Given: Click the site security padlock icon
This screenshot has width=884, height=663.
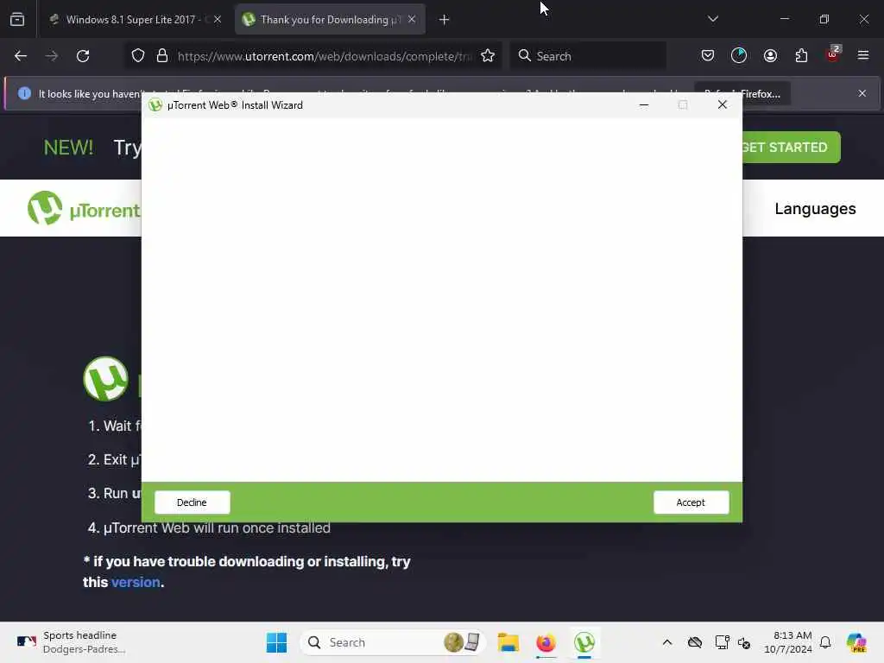Looking at the screenshot, I should (x=162, y=56).
